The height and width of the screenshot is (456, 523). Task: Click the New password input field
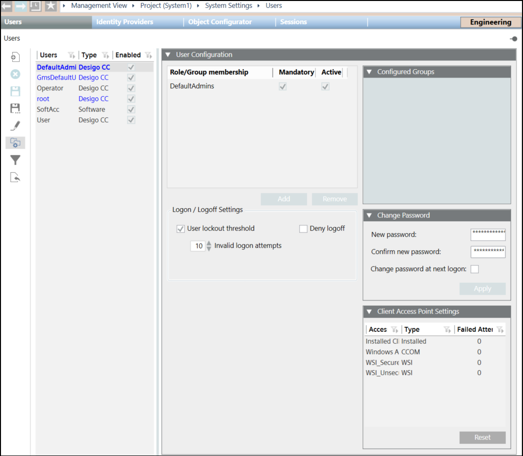pyautogui.click(x=488, y=235)
